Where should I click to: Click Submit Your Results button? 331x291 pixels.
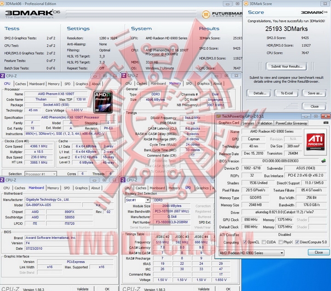286,67
